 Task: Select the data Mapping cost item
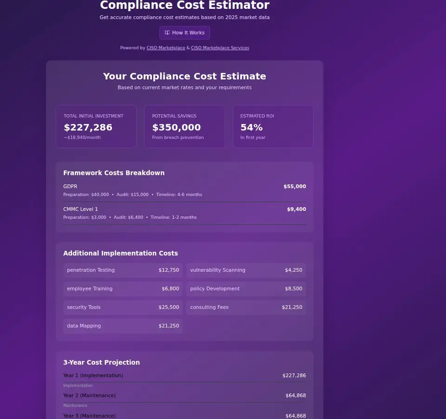tap(123, 326)
